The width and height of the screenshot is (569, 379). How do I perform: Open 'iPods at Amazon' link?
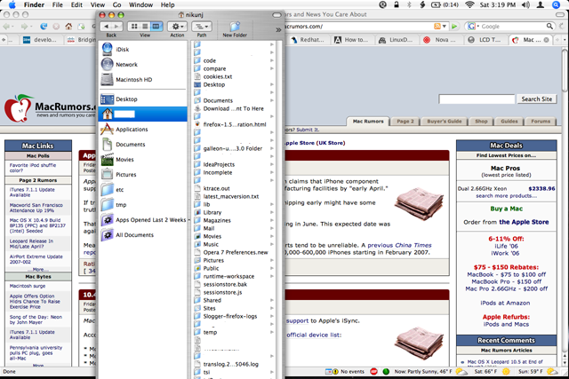505,303
